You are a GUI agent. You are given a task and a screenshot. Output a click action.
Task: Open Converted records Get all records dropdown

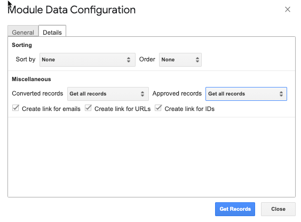(108, 94)
